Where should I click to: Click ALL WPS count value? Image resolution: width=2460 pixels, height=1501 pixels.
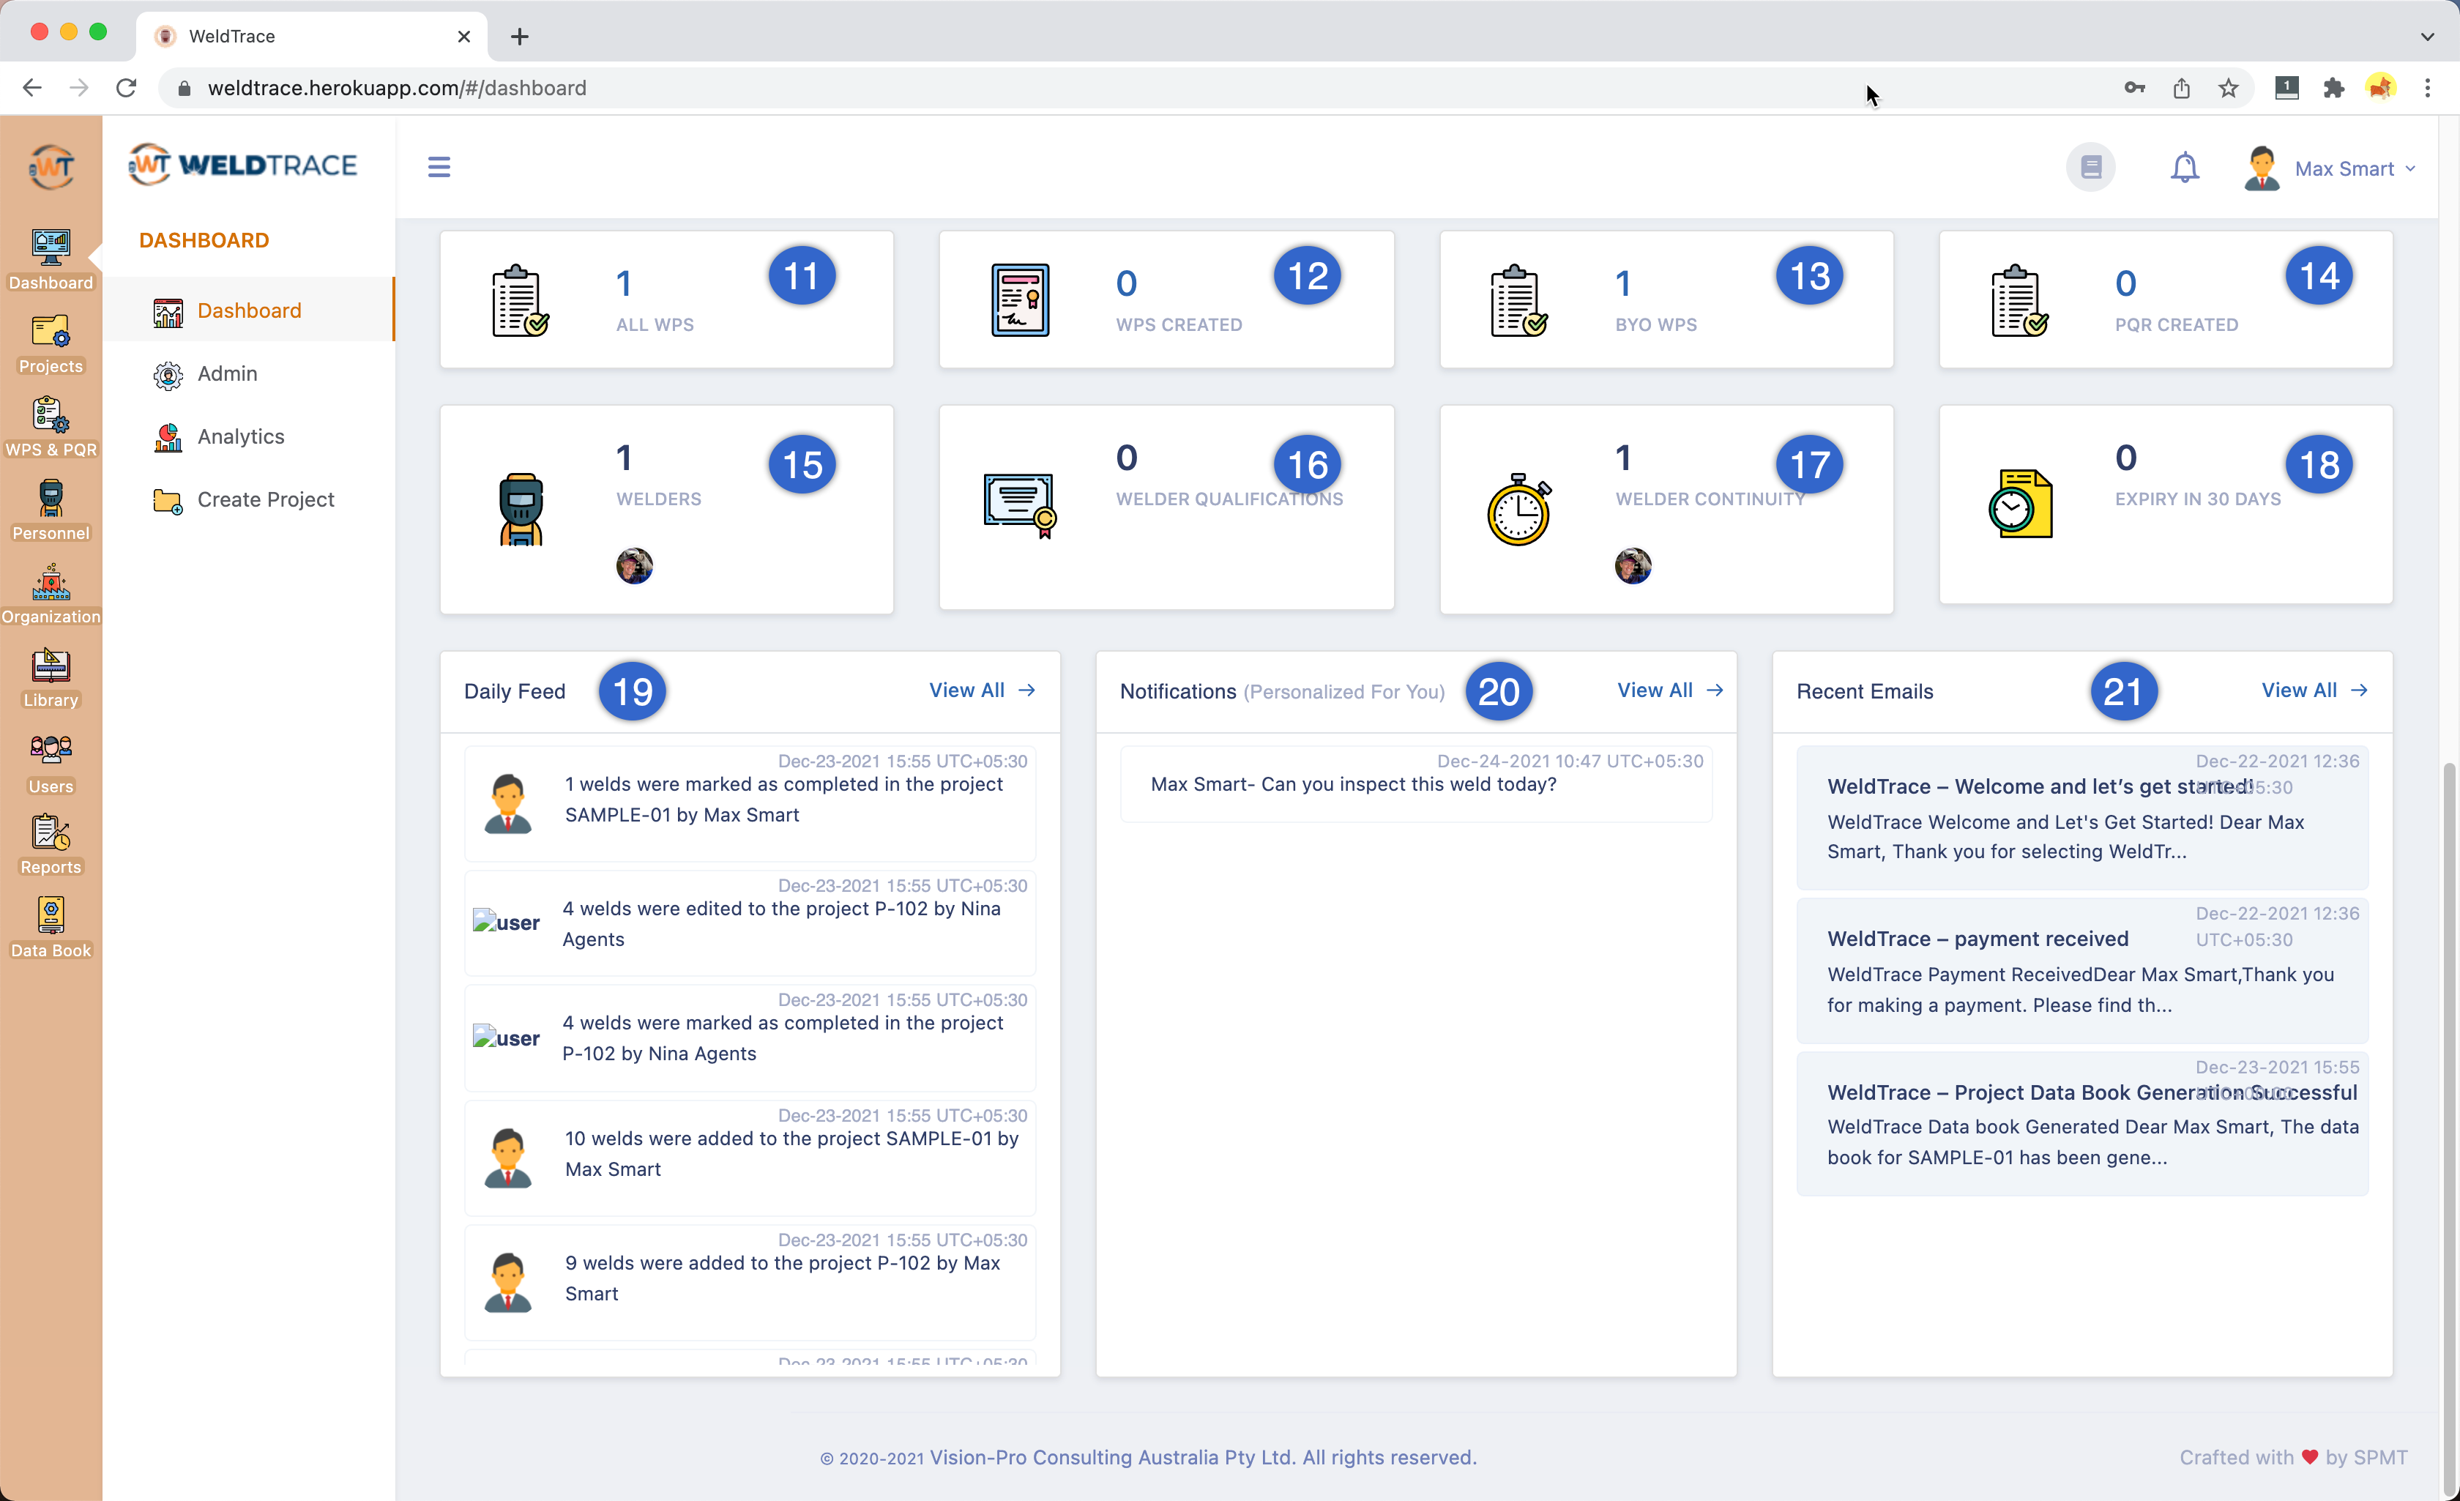pos(624,283)
